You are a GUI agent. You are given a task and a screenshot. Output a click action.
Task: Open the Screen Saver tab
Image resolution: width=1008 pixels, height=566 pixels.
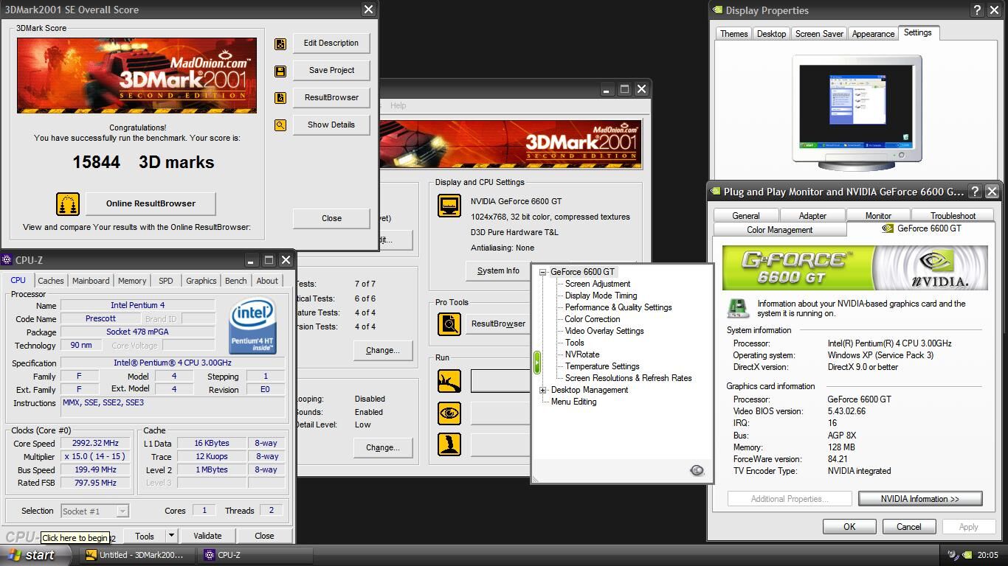(819, 34)
